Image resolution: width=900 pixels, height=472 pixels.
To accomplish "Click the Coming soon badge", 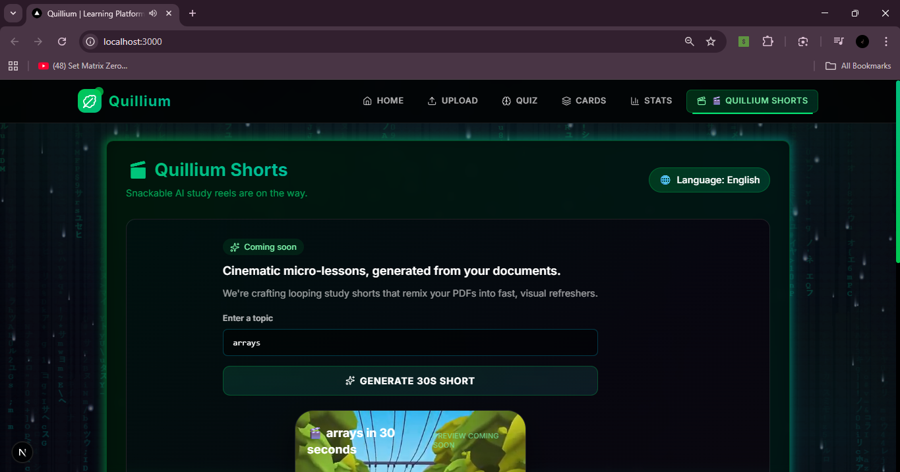I will coord(263,247).
